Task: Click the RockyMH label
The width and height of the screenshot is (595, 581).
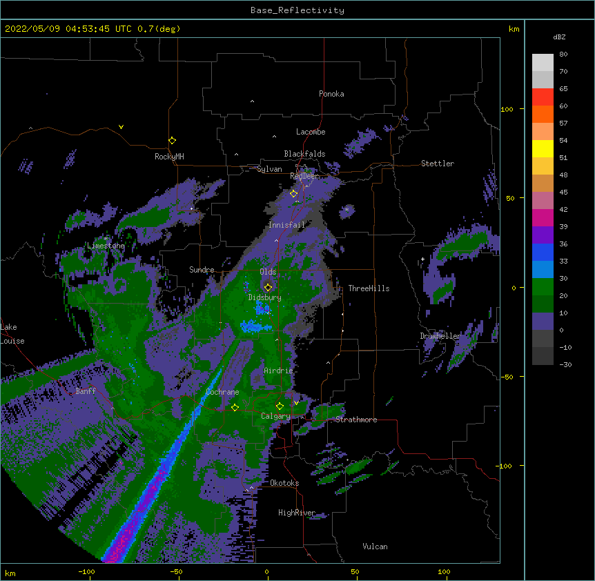Action: (169, 156)
